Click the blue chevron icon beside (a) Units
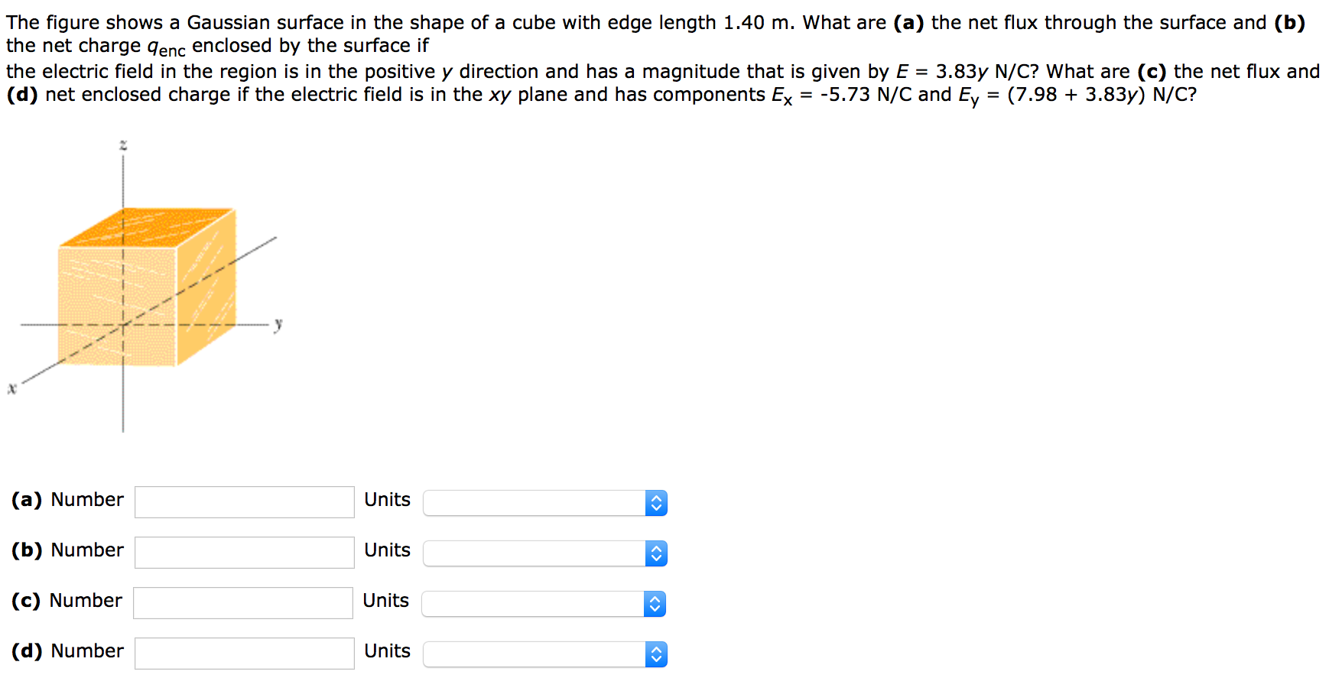Image resolution: width=1329 pixels, height=691 pixels. coord(656,502)
